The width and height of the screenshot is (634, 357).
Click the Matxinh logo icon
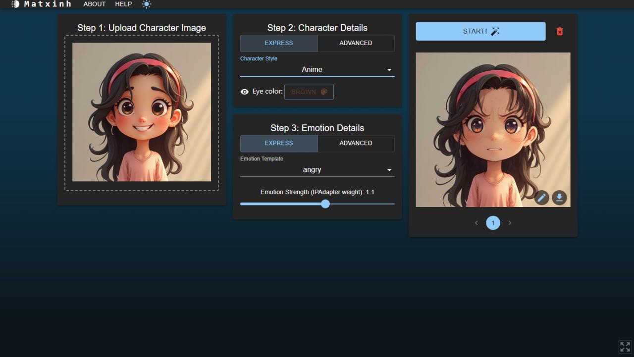click(15, 4)
